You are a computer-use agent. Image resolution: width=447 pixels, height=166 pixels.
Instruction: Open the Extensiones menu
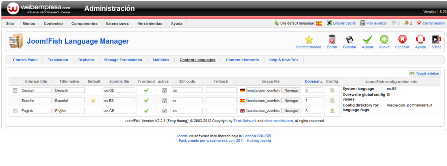pyautogui.click(x=117, y=23)
